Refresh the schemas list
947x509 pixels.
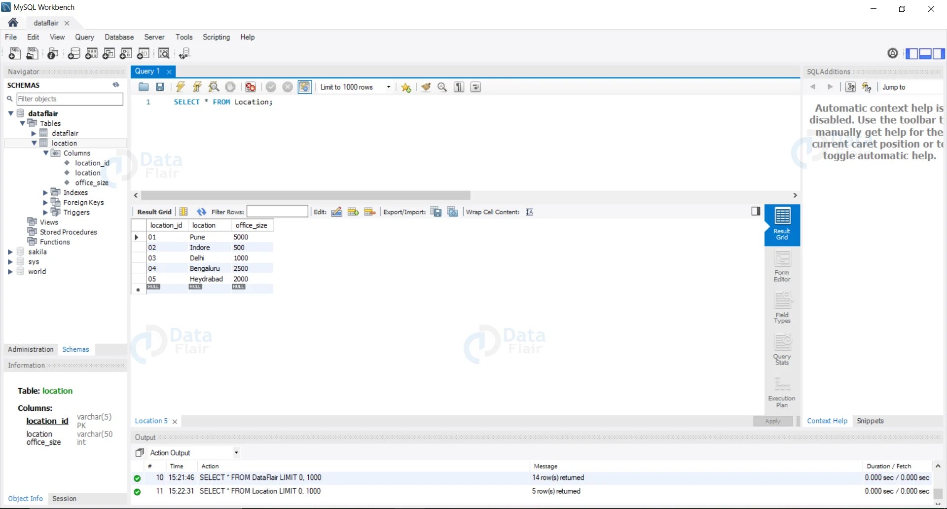(x=116, y=85)
